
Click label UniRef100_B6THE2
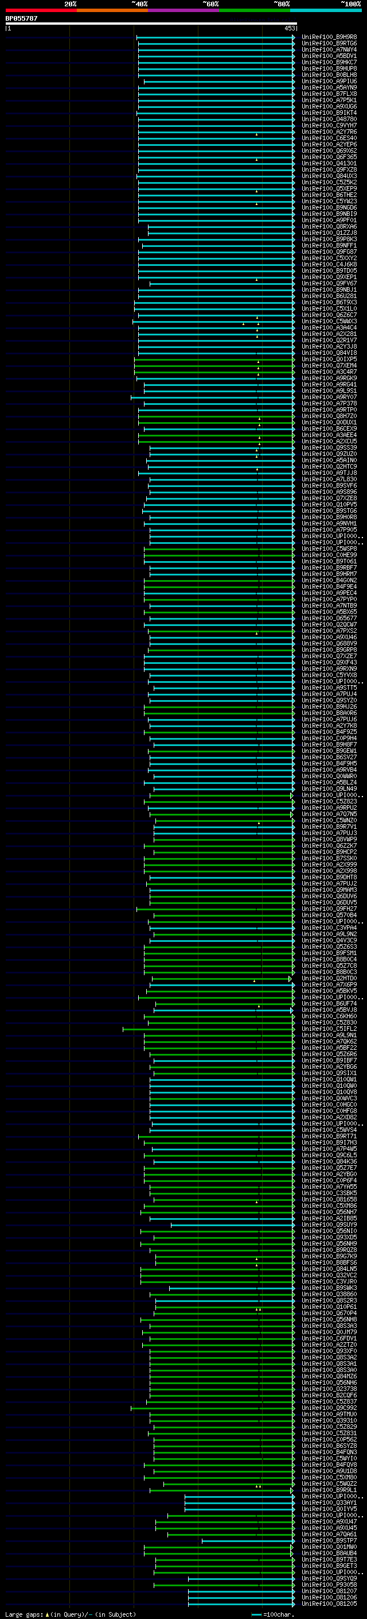pyautogui.click(x=329, y=195)
